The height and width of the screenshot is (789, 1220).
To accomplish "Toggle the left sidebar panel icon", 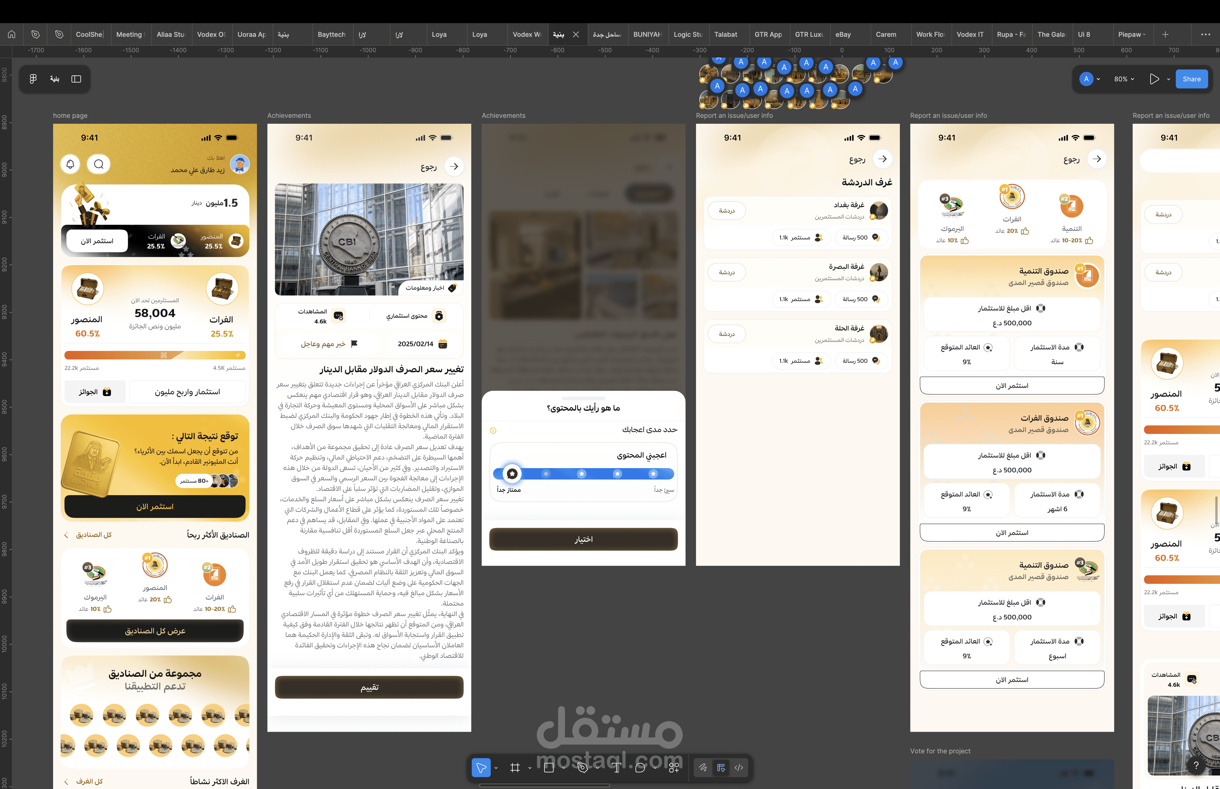I will tap(76, 79).
